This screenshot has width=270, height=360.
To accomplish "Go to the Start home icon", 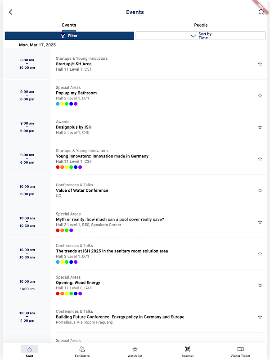I will point(29,349).
